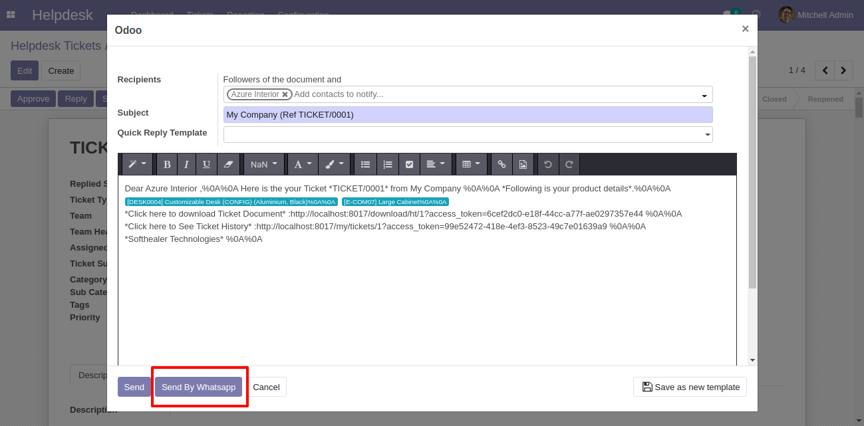Click the Helpdesk app title

[x=63, y=15]
